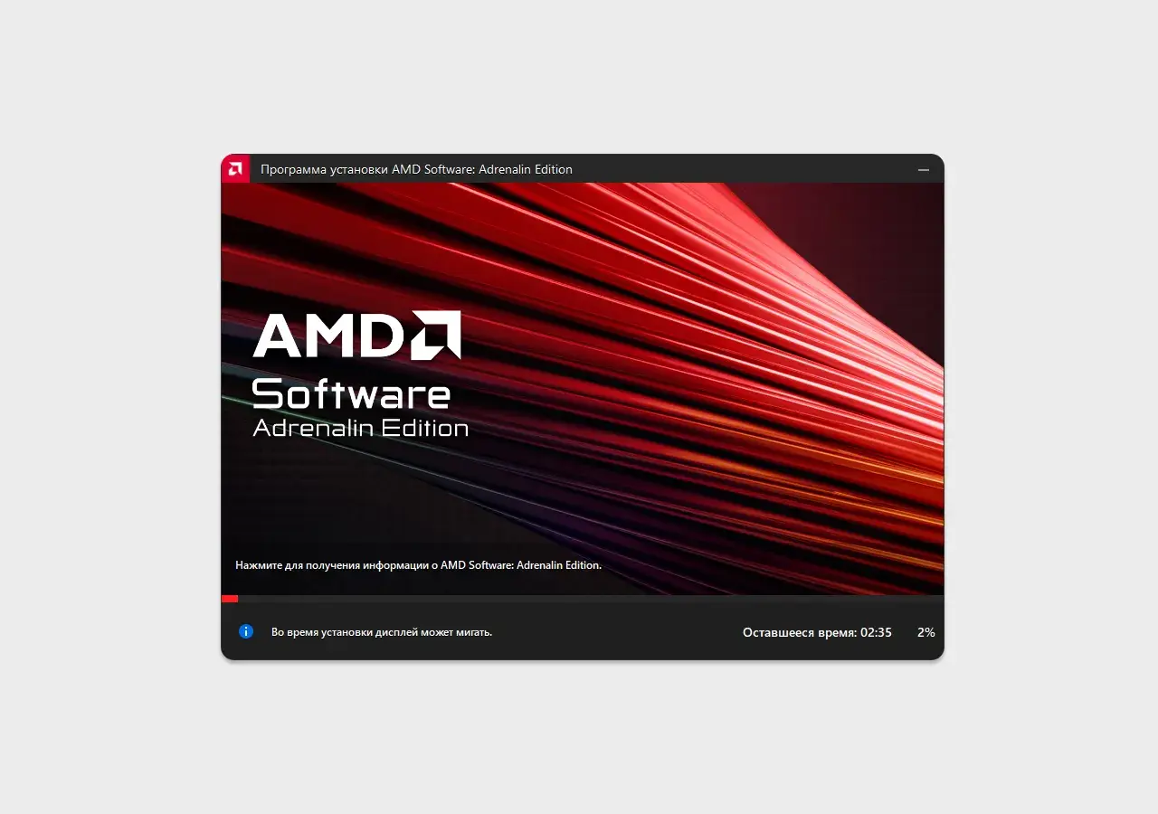Click the red filled part of progress bar

click(x=230, y=599)
